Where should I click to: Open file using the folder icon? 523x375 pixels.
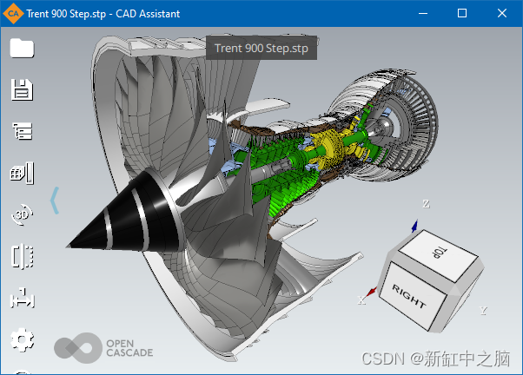[x=22, y=49]
